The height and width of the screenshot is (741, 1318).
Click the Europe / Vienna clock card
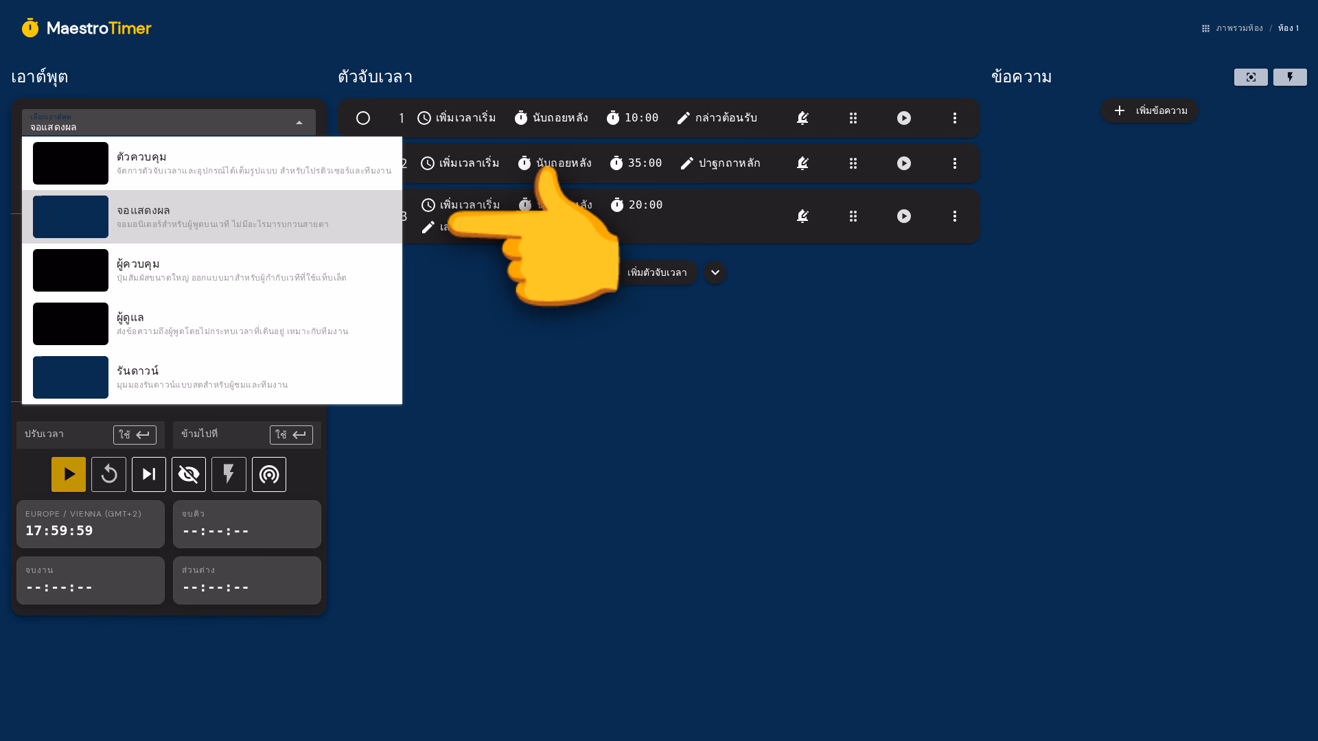click(91, 524)
